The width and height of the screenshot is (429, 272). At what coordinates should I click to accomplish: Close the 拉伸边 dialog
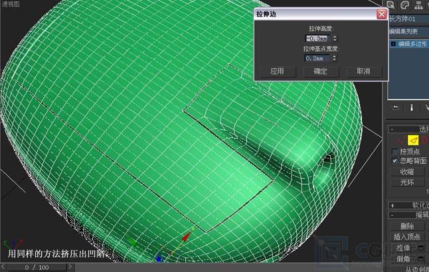point(382,14)
